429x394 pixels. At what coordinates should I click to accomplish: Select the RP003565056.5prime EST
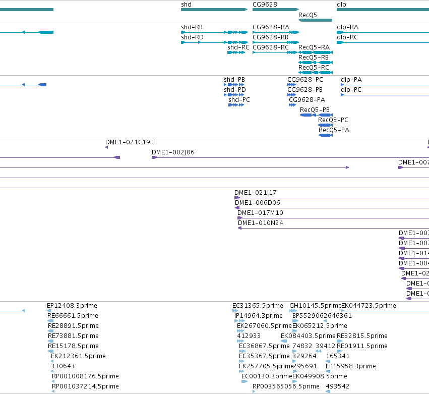(x=254, y=392)
